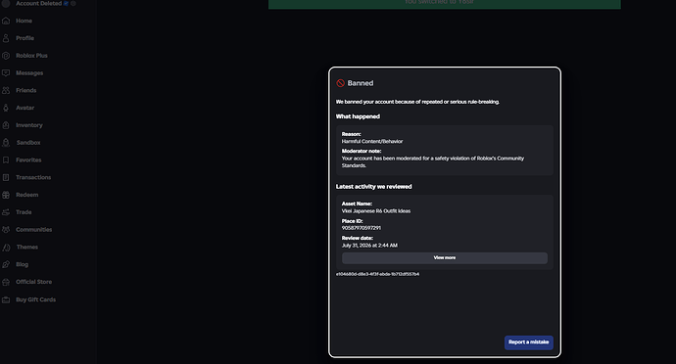
Task: Click the green switched-account notification banner
Action: click(445, 4)
